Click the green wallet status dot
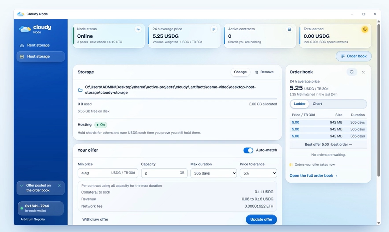 [22, 208]
